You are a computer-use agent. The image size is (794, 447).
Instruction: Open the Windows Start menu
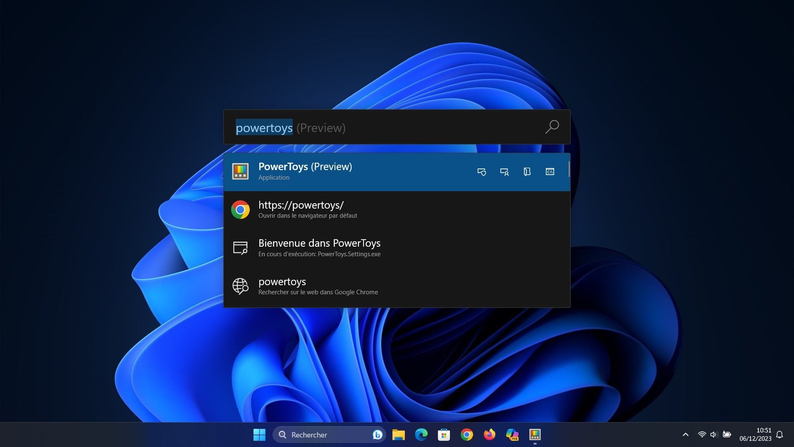tap(259, 435)
